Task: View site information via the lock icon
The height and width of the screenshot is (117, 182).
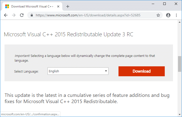Action: tap(32, 15)
